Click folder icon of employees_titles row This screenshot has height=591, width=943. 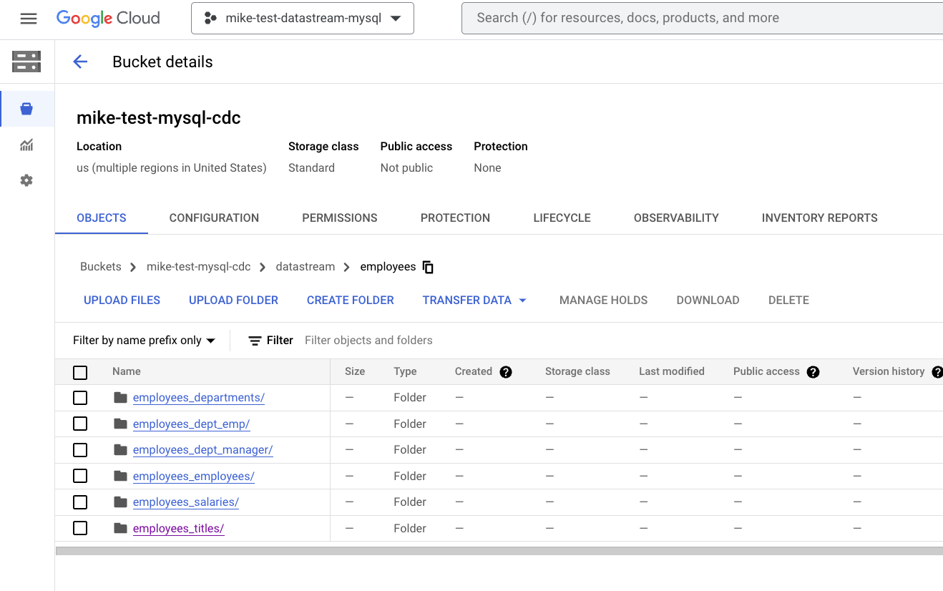pos(121,528)
